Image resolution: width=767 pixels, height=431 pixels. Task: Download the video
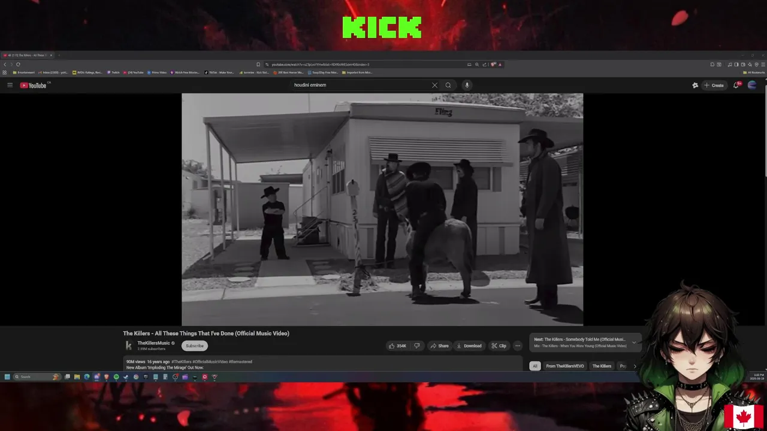point(469,345)
